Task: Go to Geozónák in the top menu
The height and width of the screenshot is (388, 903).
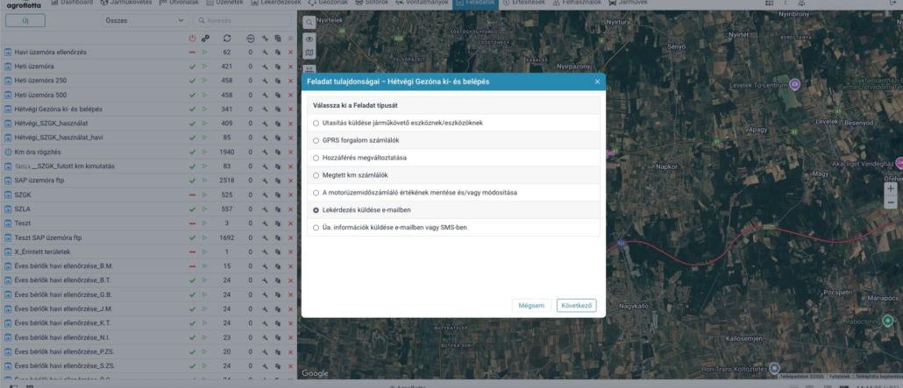Action: [327, 4]
